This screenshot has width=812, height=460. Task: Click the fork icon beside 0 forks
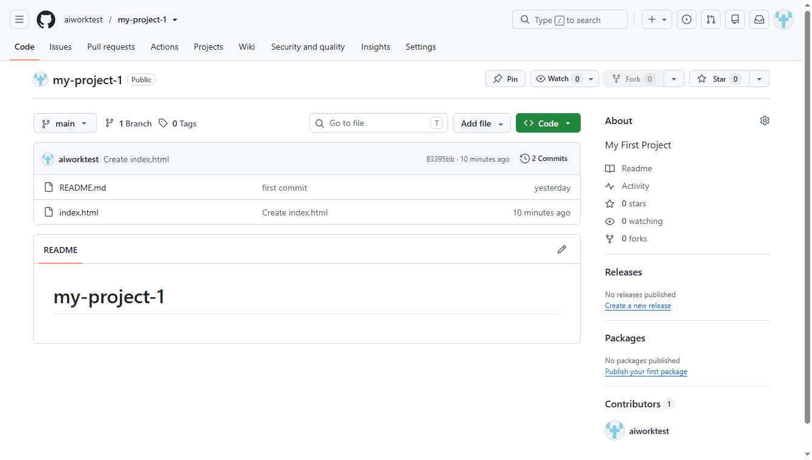coord(610,238)
